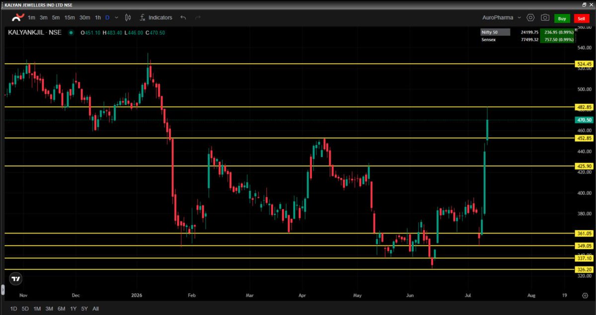
Task: Click the 337.10 horizontal line price label
Action: (584, 258)
